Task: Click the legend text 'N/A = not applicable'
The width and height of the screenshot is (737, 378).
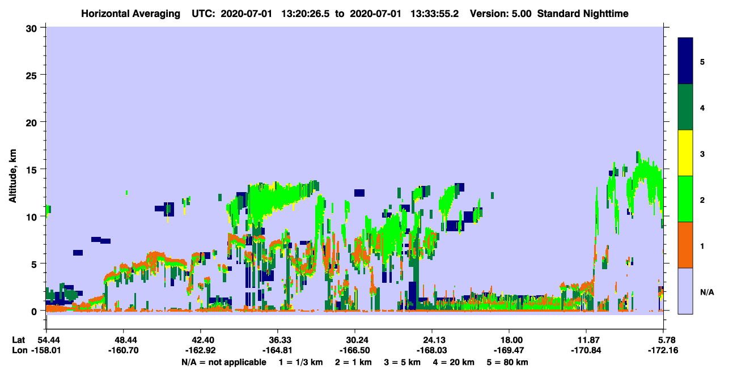Action: pos(223,362)
